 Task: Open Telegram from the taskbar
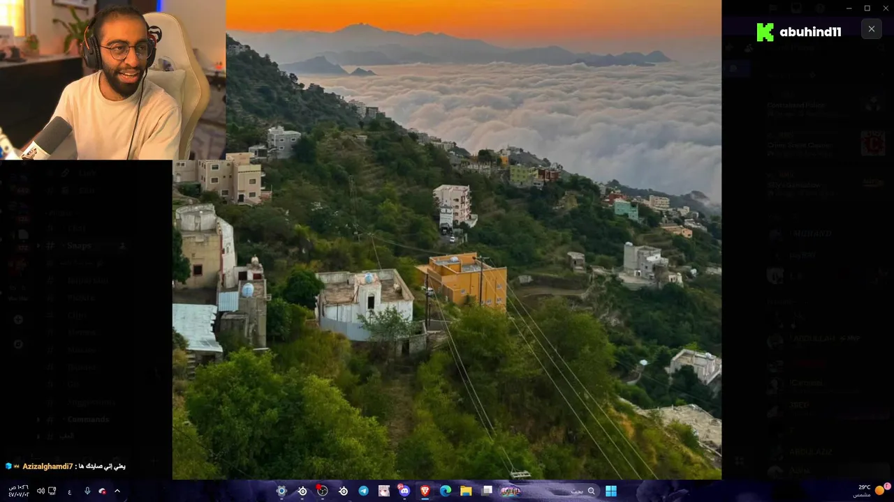pos(364,491)
